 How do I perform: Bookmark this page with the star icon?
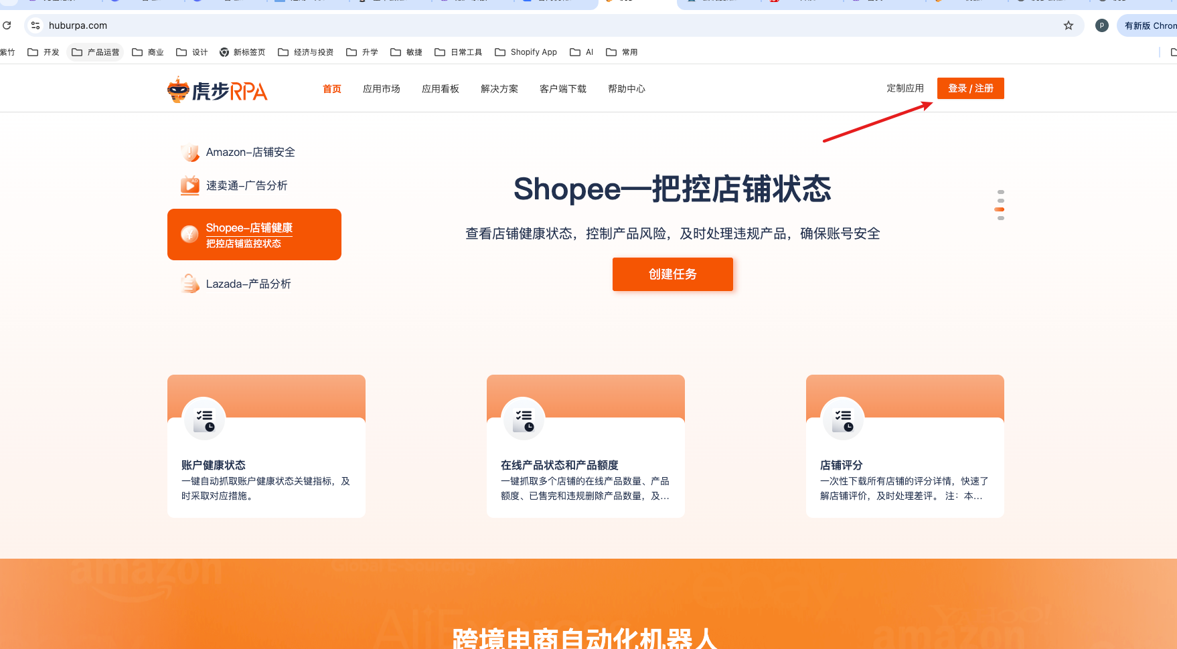[x=1069, y=25]
